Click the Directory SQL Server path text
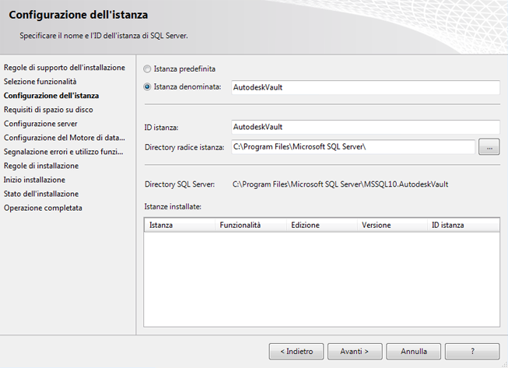Screen dimensions: 508x368 340,184
